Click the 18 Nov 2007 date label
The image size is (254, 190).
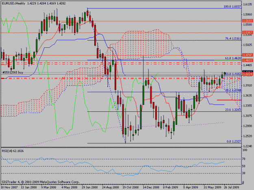(x=9, y=187)
